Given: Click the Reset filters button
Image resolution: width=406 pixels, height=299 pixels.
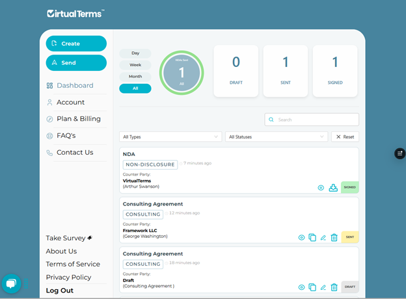Looking at the screenshot, I should [x=345, y=137].
